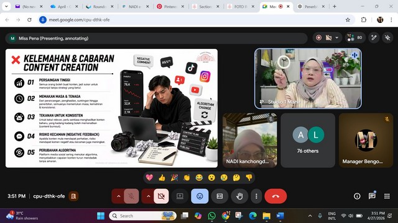The width and height of the screenshot is (398, 223).
Task: Open the 76 others participant tile
Action: coord(308,141)
